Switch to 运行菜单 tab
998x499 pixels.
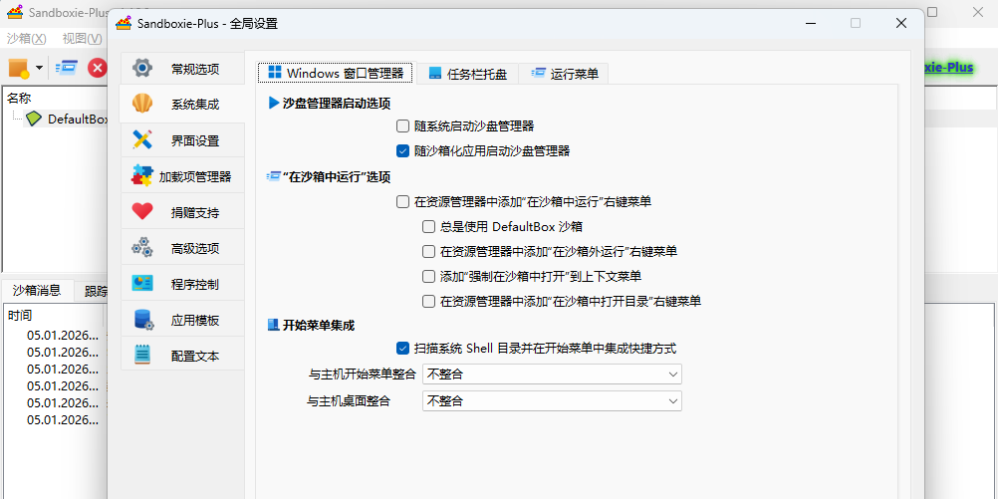click(564, 74)
